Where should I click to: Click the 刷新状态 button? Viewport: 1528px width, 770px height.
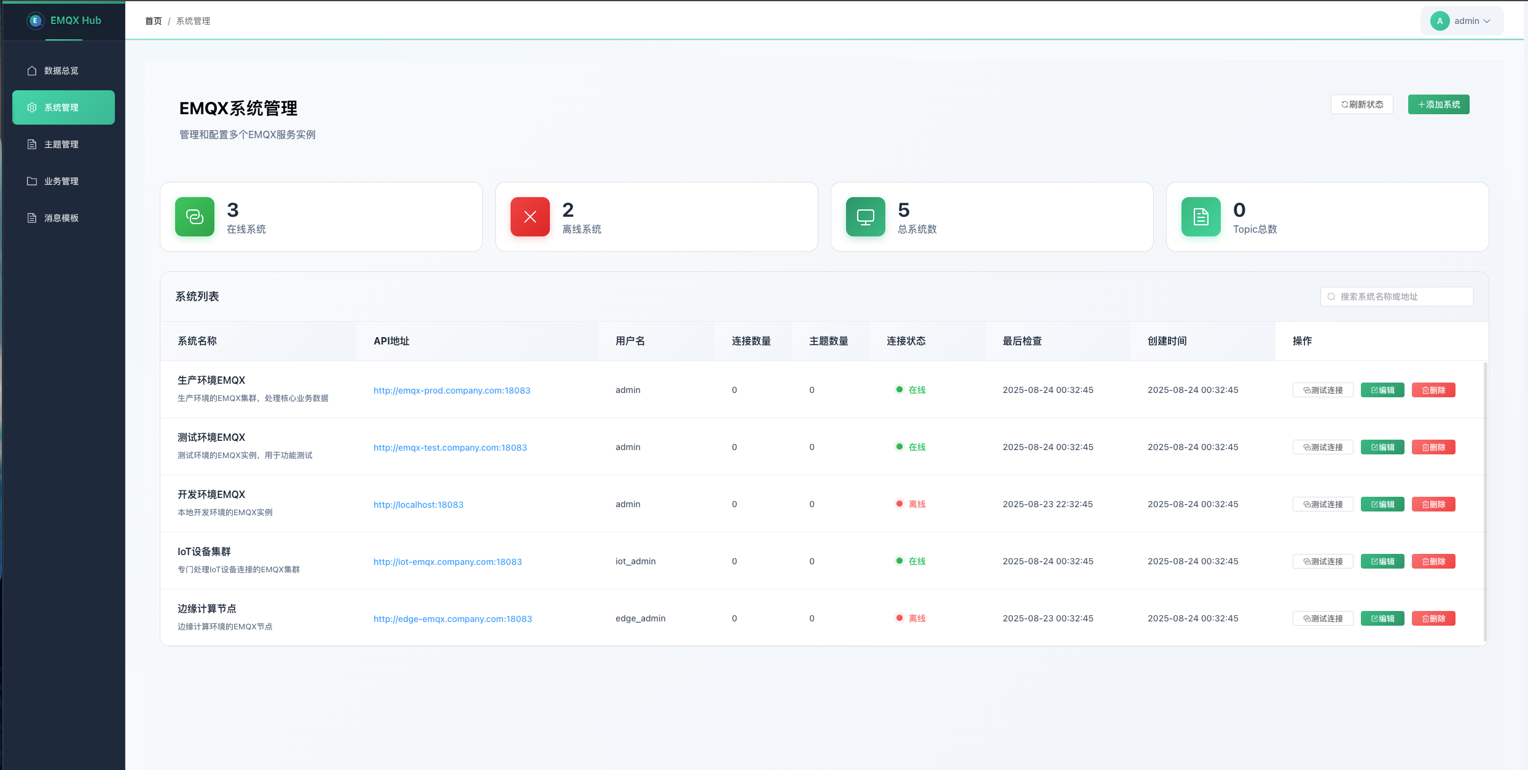pyautogui.click(x=1361, y=104)
